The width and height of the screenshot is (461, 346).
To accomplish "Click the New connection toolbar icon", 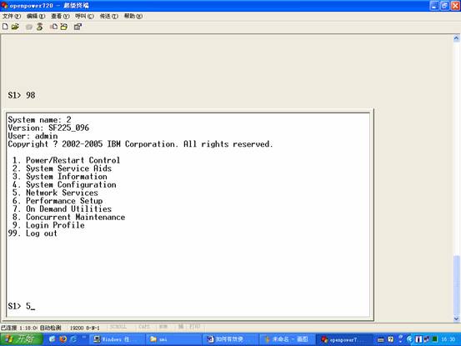I will tap(5, 27).
